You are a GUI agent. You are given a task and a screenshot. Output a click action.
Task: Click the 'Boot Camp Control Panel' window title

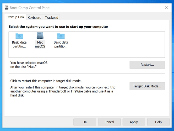[30, 8]
